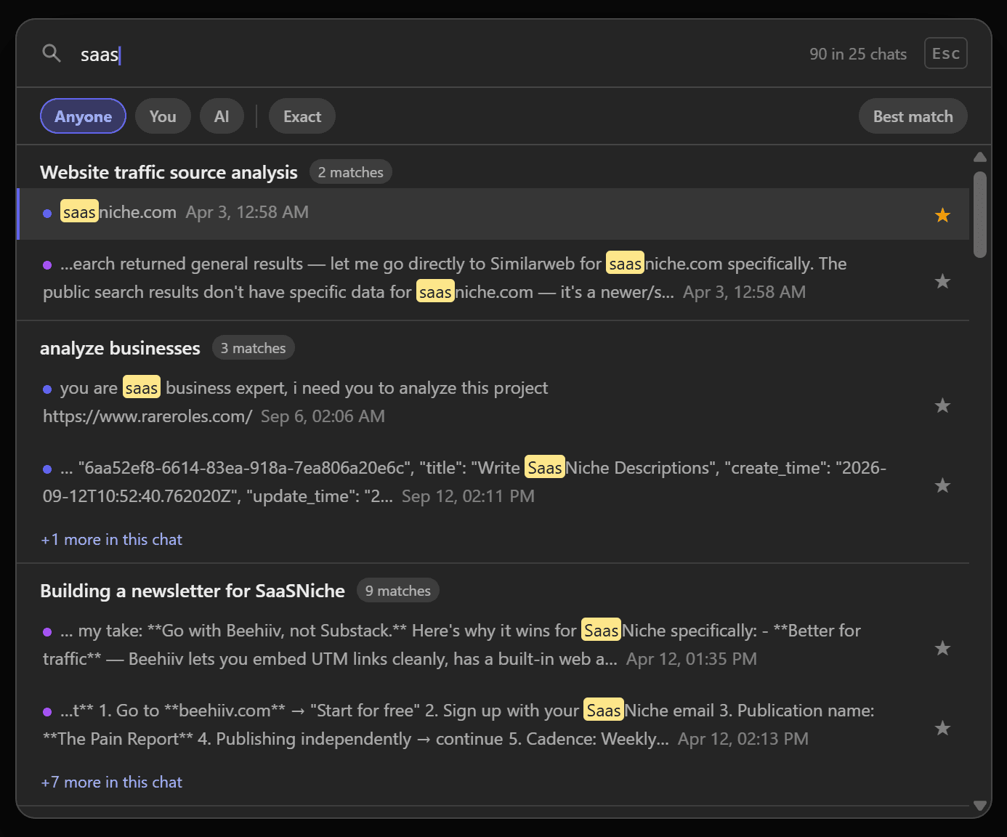Star the 'saas business expert' message
This screenshot has width=1007, height=837.
tap(942, 405)
